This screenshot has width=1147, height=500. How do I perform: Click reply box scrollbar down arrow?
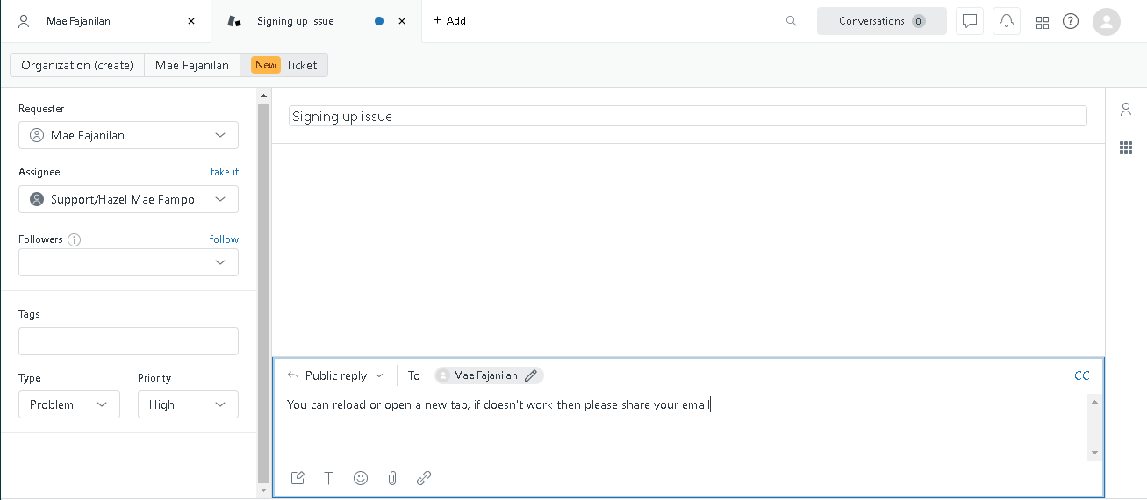(x=1094, y=453)
